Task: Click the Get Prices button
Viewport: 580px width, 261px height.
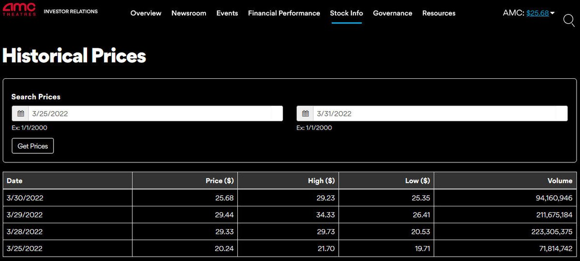Action: click(x=33, y=146)
